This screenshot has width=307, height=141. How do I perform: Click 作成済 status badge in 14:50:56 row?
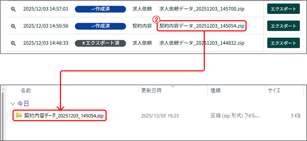coord(100,26)
